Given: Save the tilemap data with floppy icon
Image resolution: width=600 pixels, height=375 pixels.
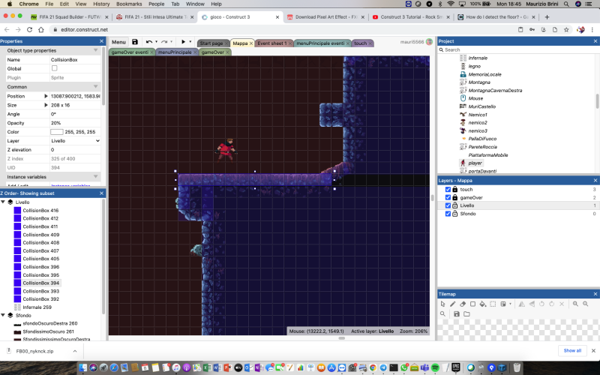Looking at the screenshot, I should (x=457, y=313).
